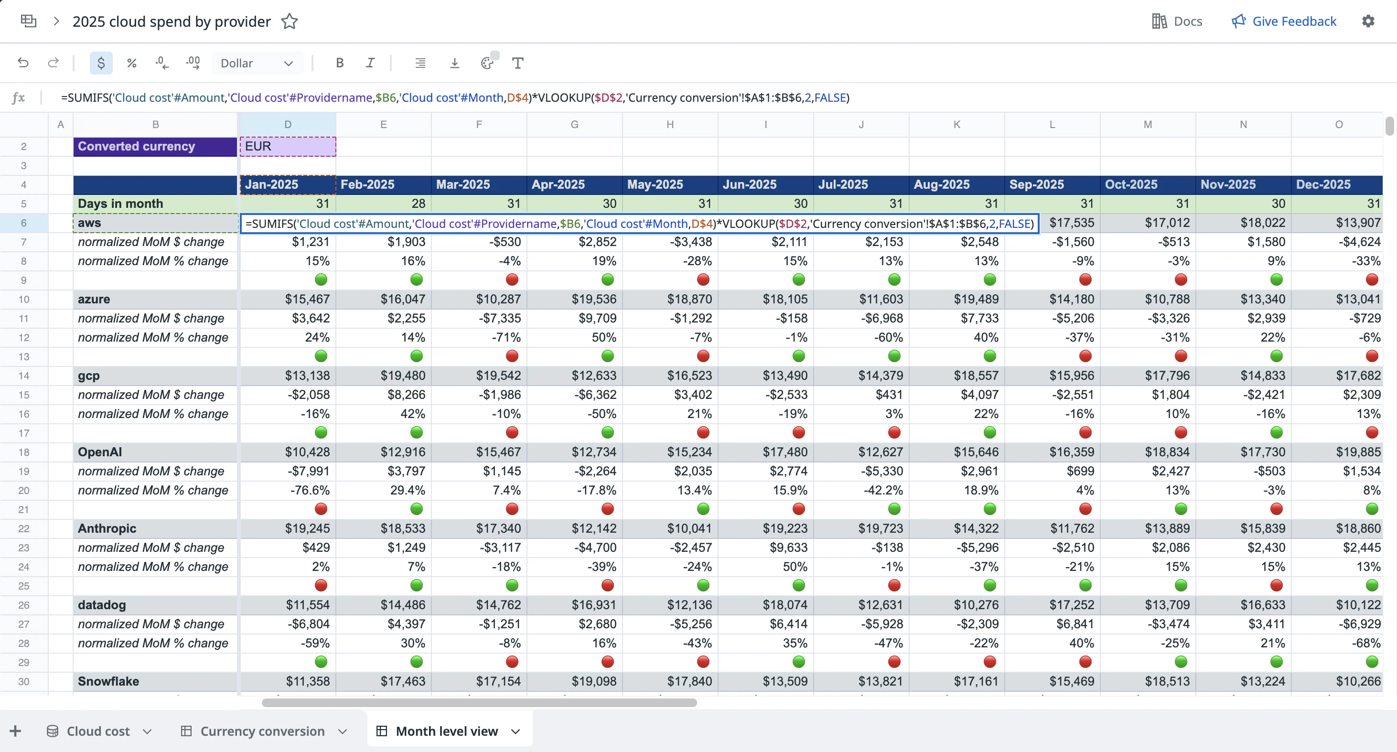The image size is (1397, 752).
Task: Click the increase decimal places icon
Action: click(193, 63)
